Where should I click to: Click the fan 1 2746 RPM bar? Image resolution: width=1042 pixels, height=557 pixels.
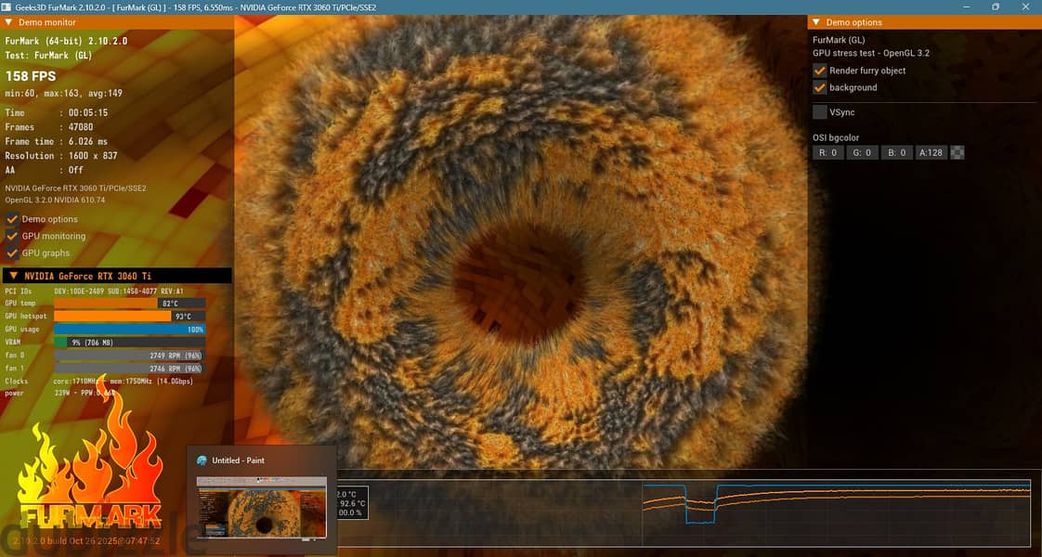pyautogui.click(x=130, y=368)
